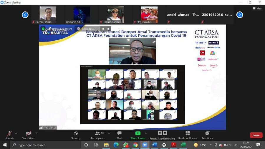The width and height of the screenshot is (265, 149).
Task: Click the red Leave button
Action: [x=256, y=135]
